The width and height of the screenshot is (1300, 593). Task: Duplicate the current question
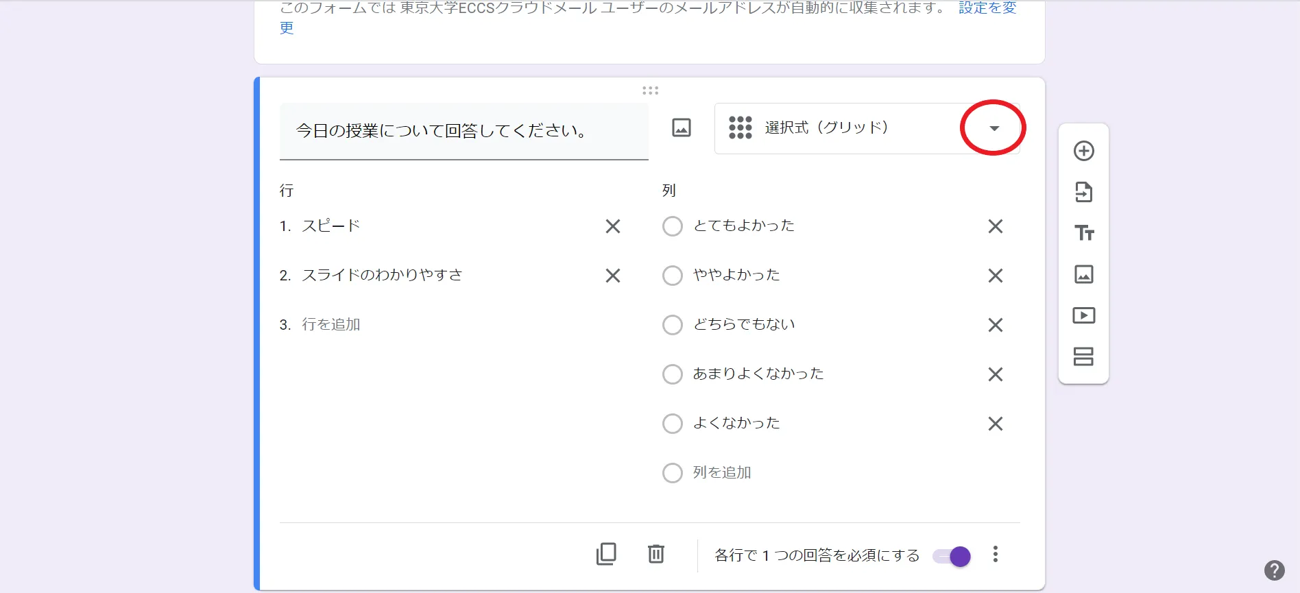point(606,554)
